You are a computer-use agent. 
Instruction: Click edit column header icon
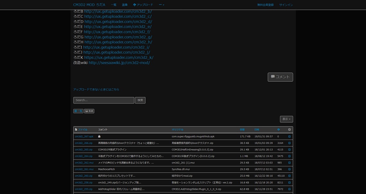click(x=290, y=129)
